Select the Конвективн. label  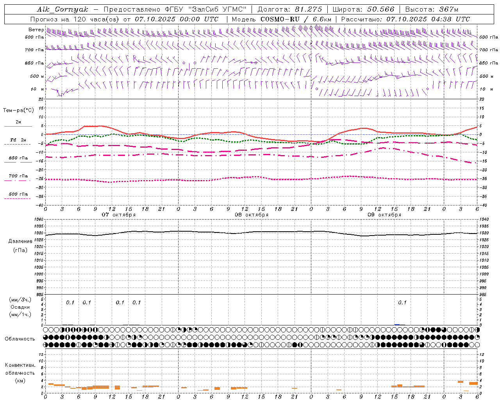tap(20, 365)
